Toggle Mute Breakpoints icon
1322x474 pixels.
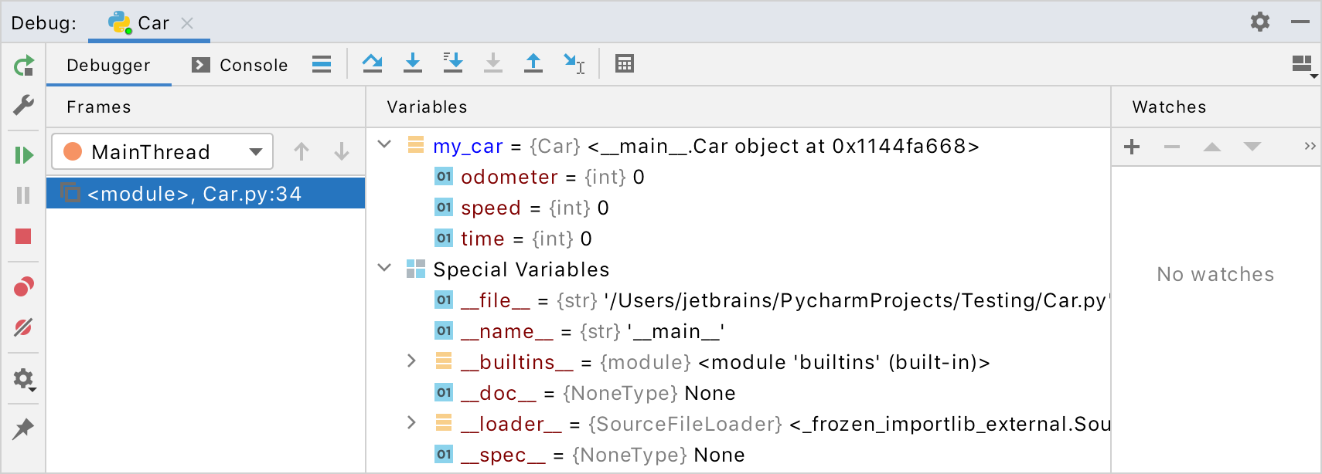point(23,327)
